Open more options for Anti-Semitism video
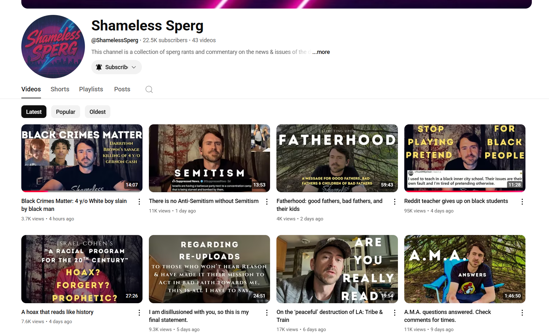The height and width of the screenshot is (333, 549). (x=267, y=202)
